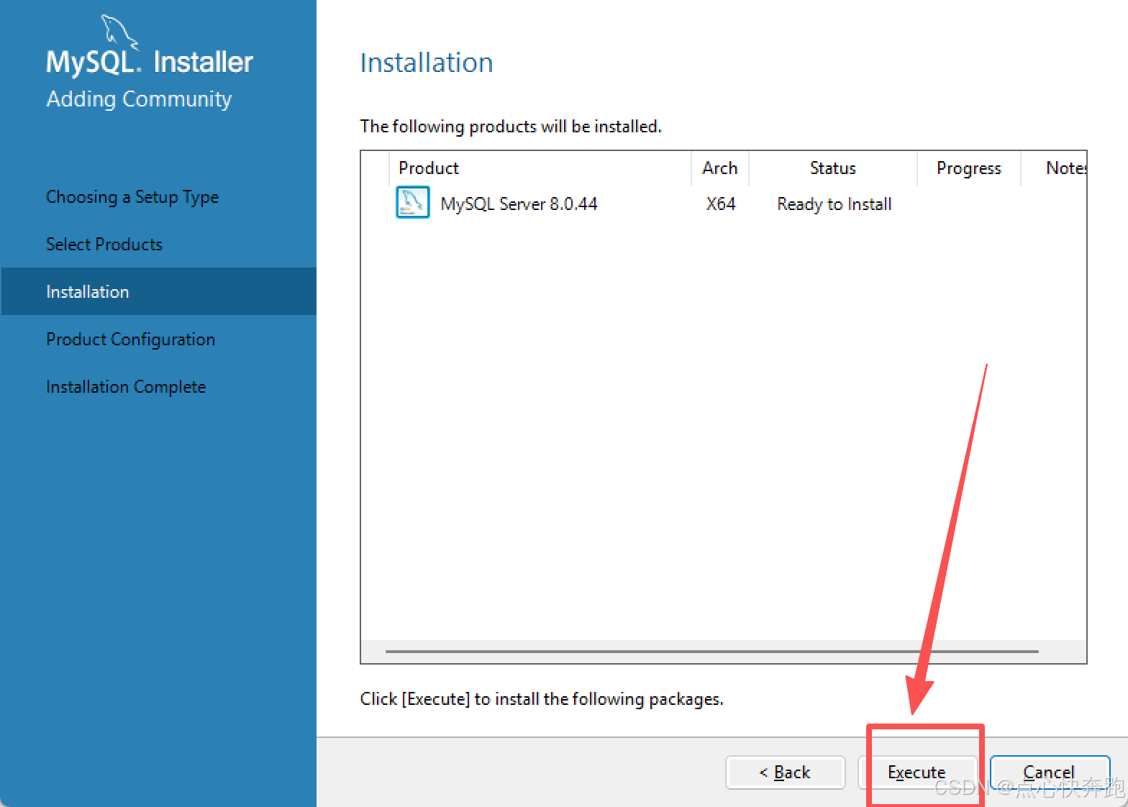
Task: Select the Installation step in sidebar
Action: (x=159, y=291)
